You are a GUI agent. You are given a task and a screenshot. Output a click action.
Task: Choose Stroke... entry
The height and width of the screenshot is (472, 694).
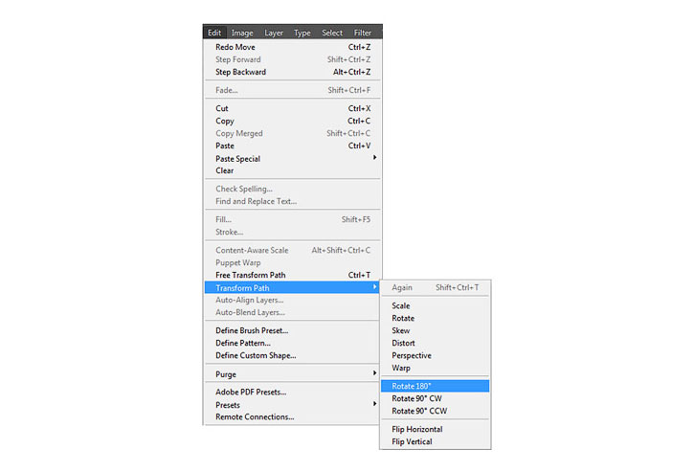pos(293,232)
